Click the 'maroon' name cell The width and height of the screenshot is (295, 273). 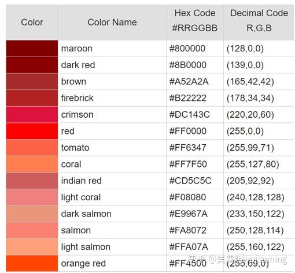tap(112, 48)
